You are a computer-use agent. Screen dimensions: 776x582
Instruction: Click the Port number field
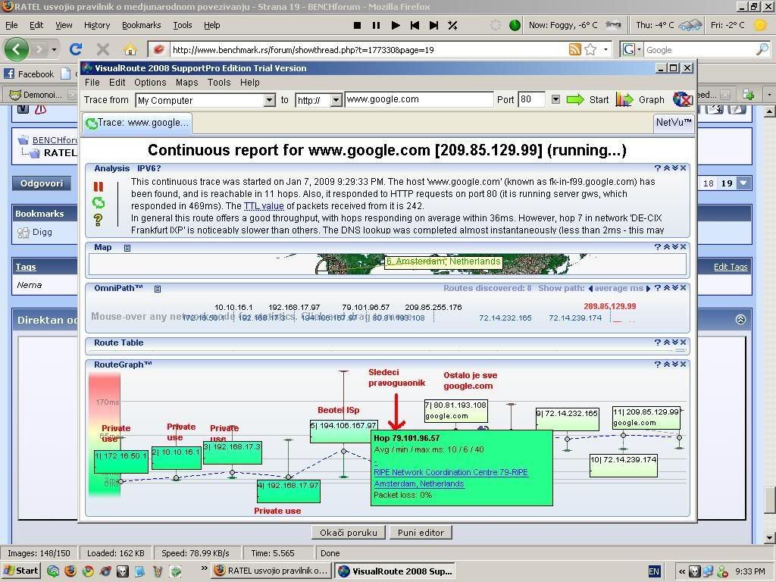(531, 99)
